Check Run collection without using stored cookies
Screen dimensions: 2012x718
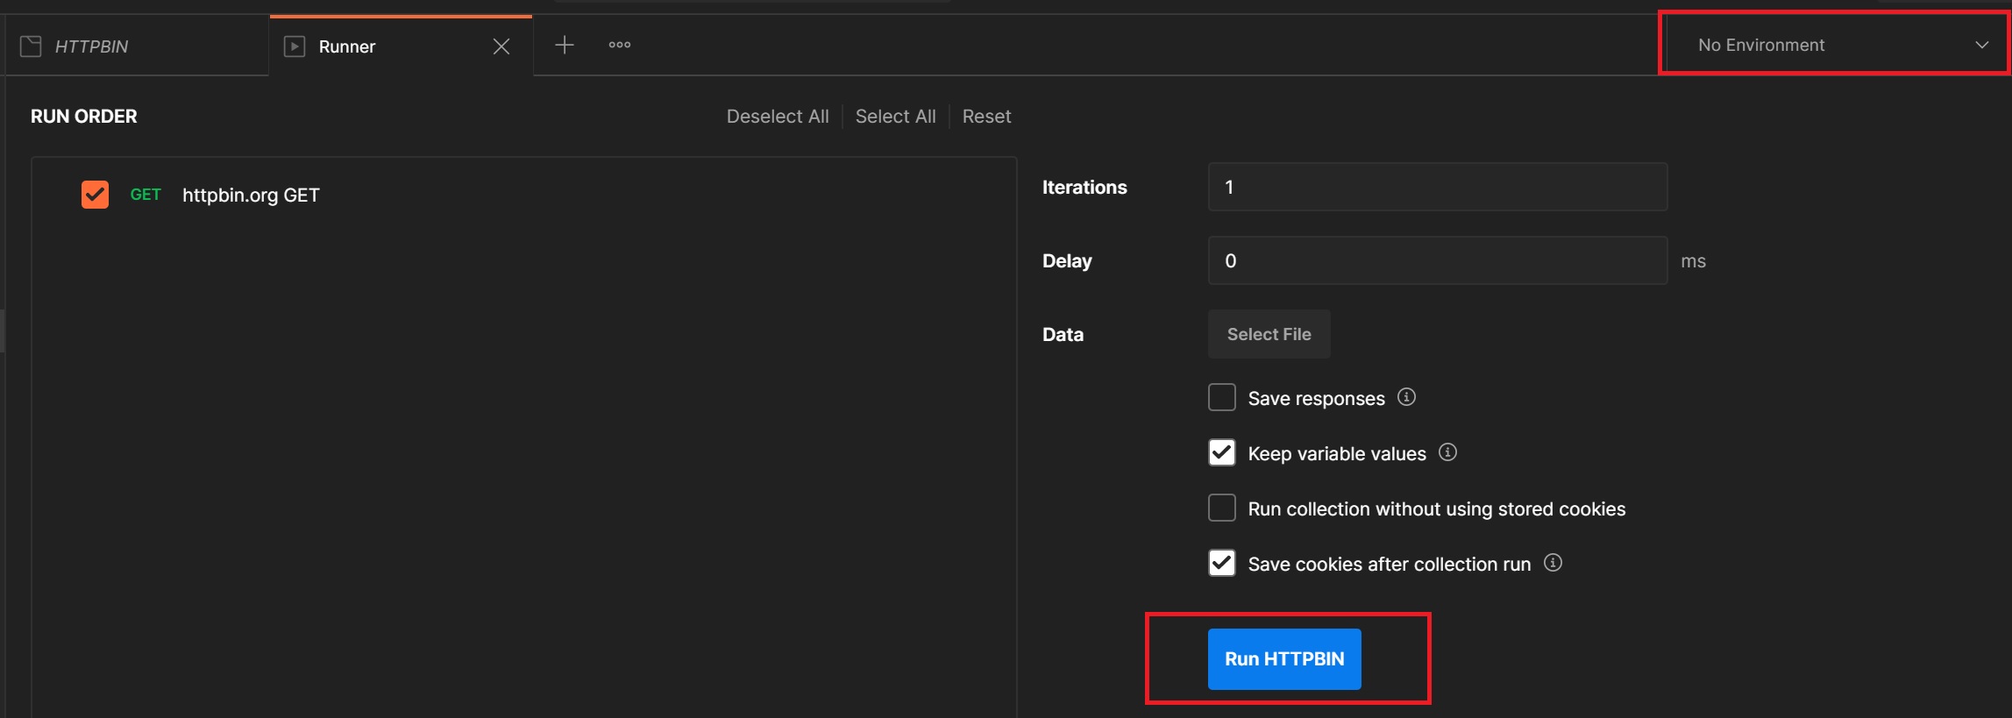pyautogui.click(x=1221, y=508)
